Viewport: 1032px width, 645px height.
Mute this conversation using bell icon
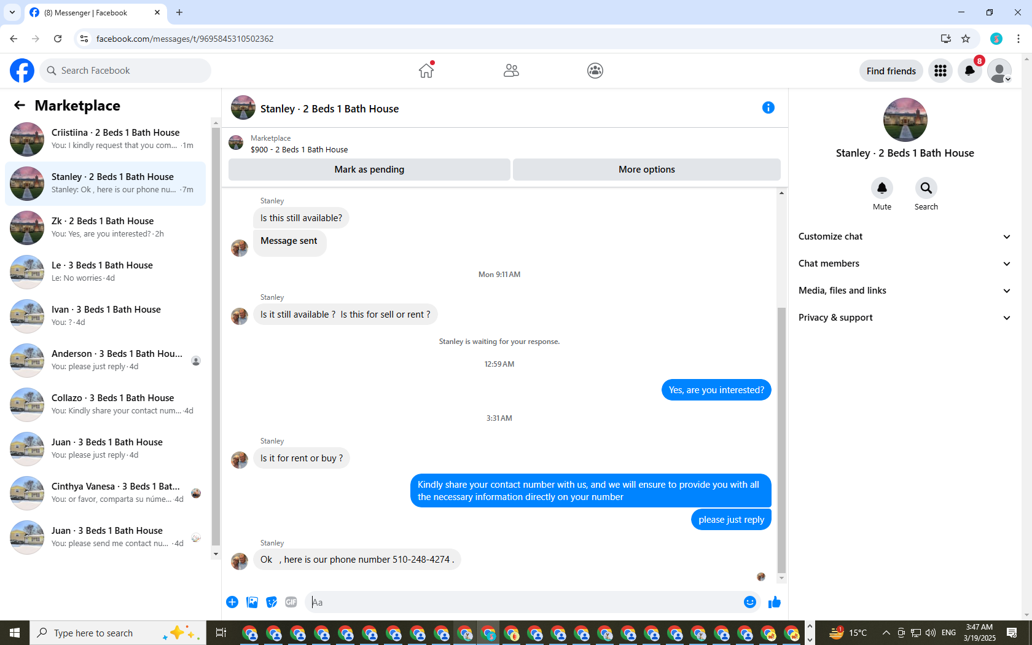coord(882,188)
